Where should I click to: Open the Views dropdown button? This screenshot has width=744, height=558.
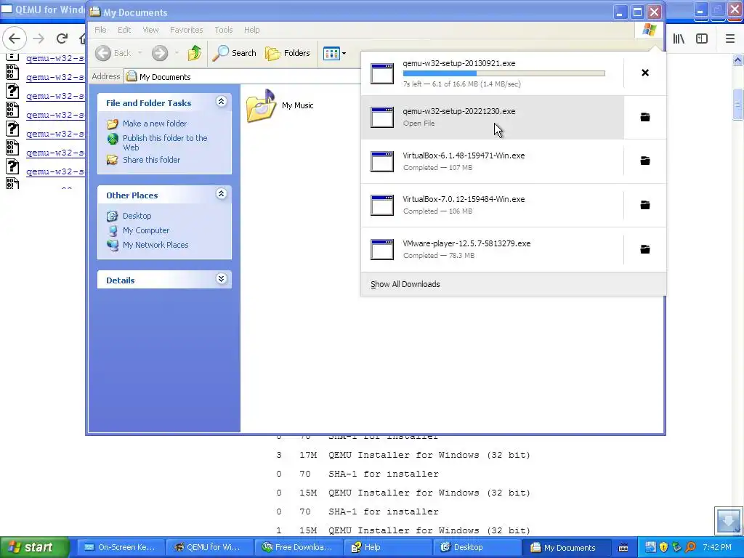tap(334, 53)
